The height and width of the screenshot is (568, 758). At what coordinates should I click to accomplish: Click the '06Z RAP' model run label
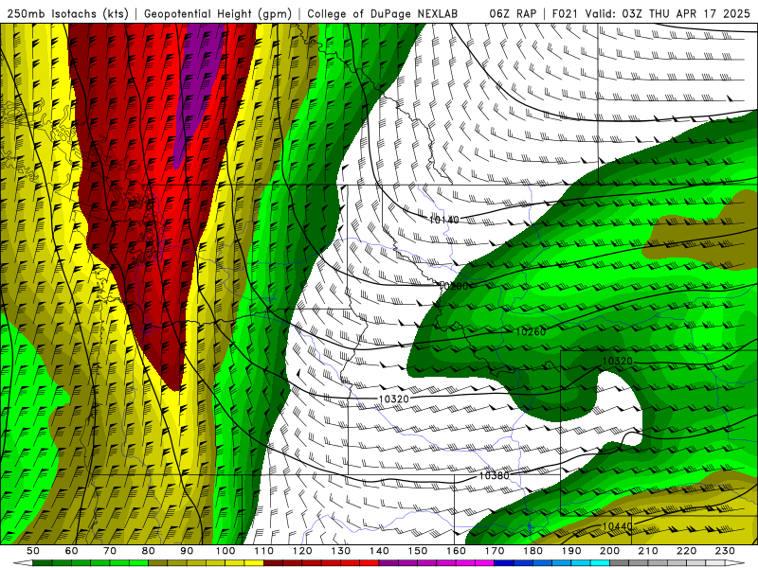point(513,13)
